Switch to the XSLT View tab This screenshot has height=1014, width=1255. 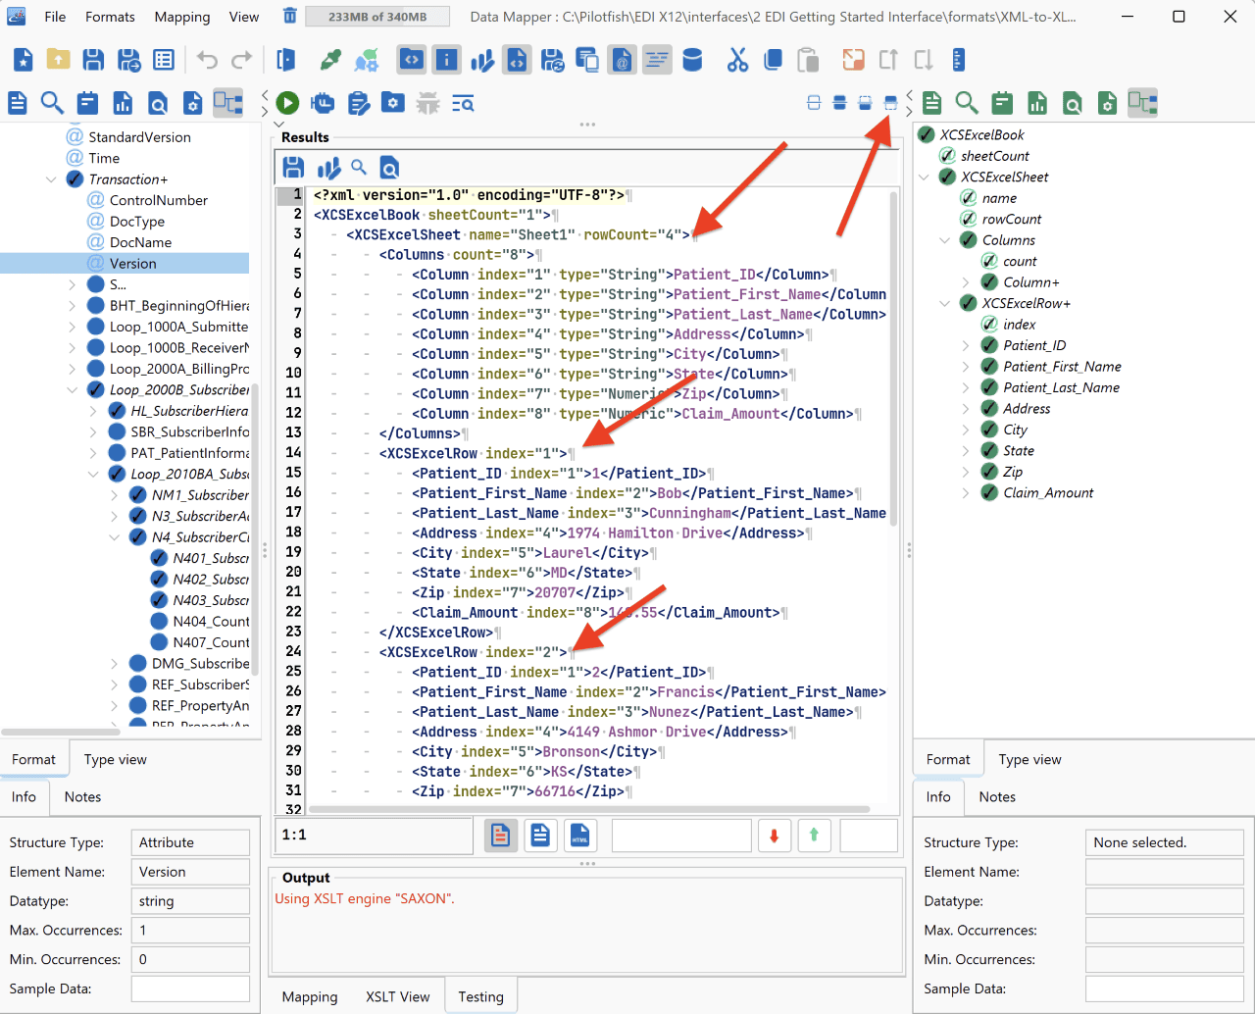click(x=398, y=996)
